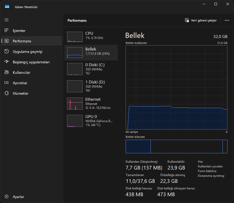
Task: Open Ayarlar settings page
Action: pos(32,197)
